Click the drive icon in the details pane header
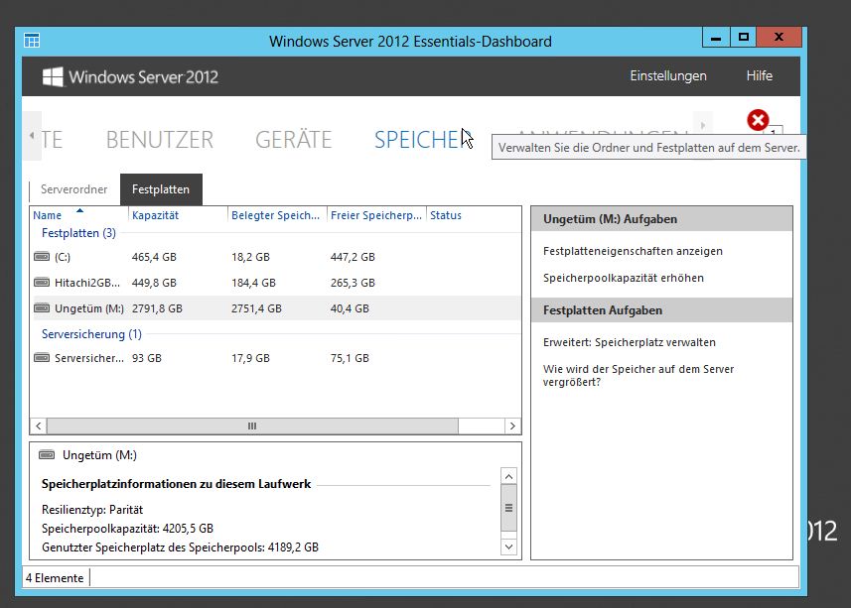 (x=48, y=454)
